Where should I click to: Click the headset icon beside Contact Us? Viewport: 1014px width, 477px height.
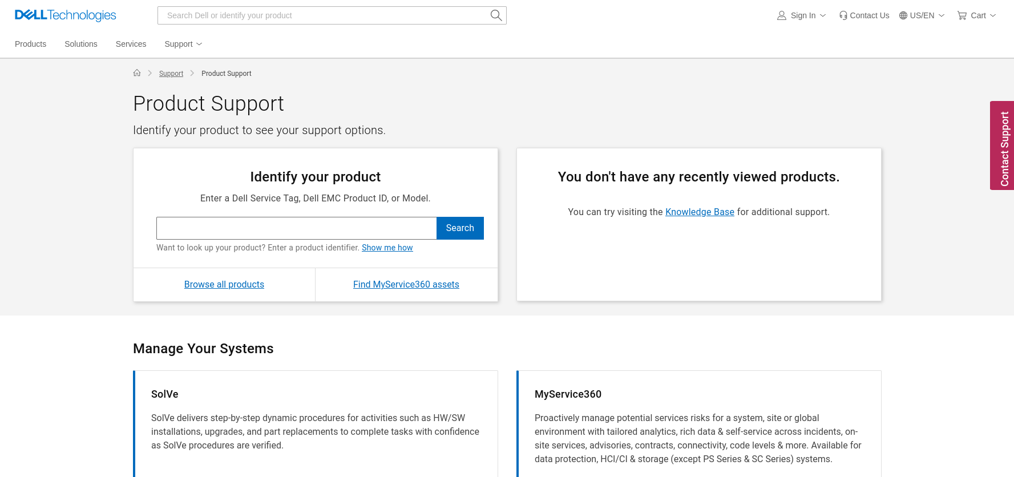pos(843,15)
